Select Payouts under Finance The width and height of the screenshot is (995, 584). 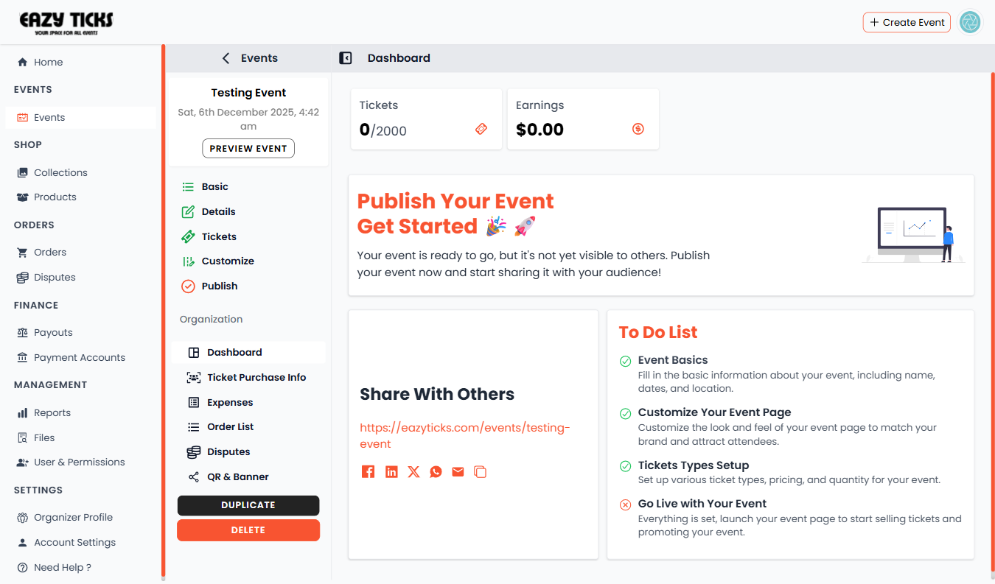click(x=52, y=332)
